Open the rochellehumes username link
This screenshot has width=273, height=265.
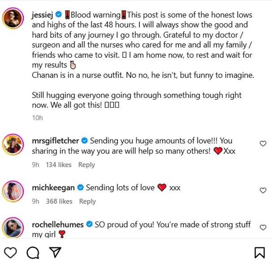[58, 224]
